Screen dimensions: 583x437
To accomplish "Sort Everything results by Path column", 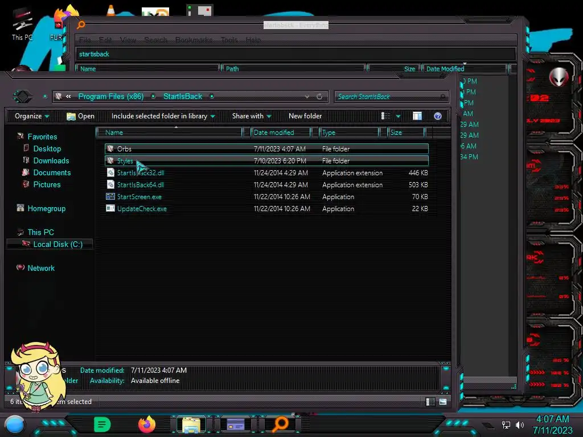I will [293, 69].
